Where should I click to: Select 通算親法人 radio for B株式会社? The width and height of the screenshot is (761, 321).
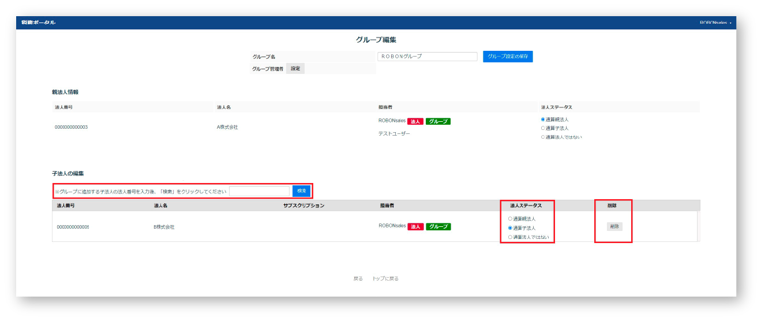(x=510, y=219)
